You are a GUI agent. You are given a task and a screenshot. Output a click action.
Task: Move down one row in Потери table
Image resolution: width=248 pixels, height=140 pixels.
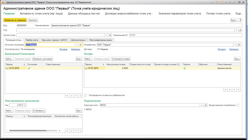point(234,90)
